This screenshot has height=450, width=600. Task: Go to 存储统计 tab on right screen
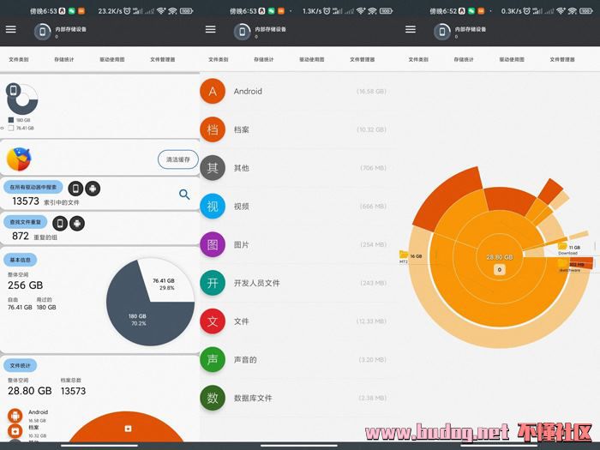point(464,59)
